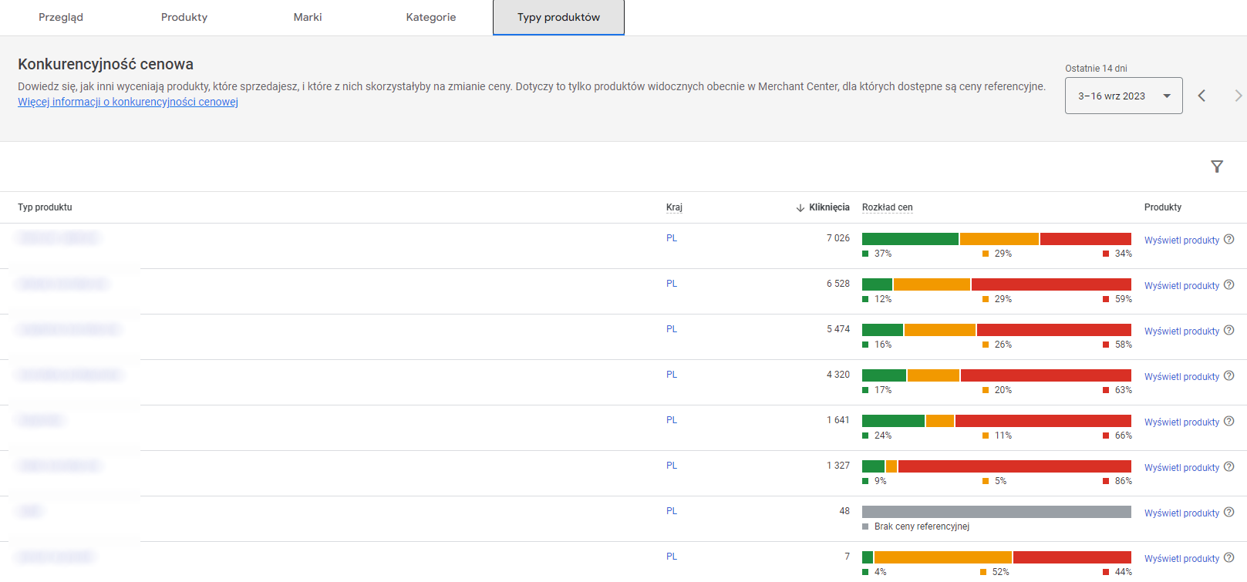Click orange price bar in the 7 clicks row

tap(943, 557)
